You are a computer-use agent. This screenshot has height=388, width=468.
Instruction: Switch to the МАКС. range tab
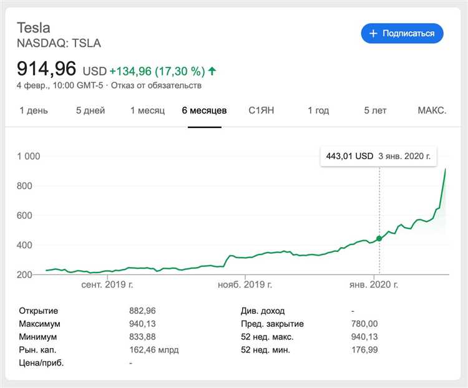432,110
